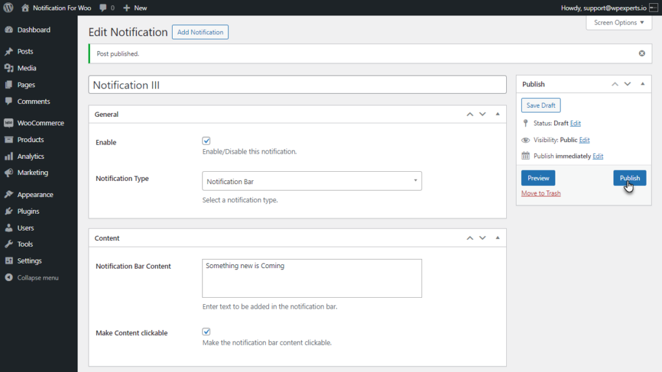Click the Plugins plug icon

click(8, 211)
